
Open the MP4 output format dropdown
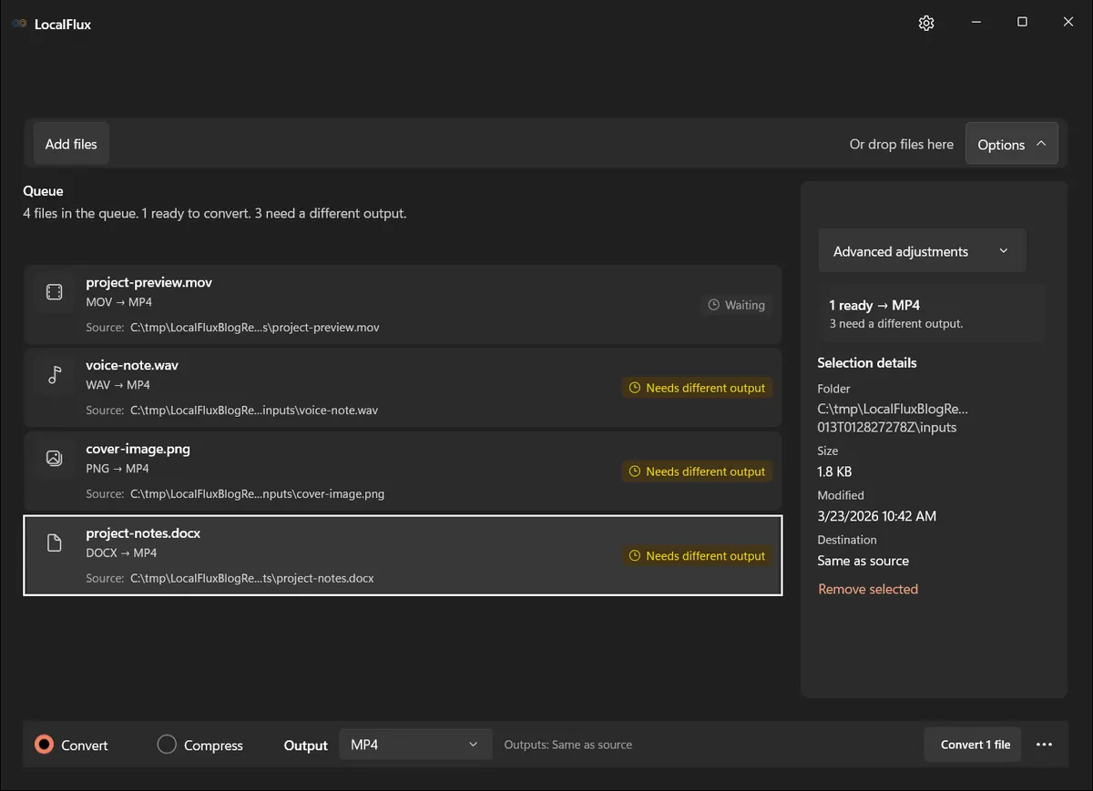tap(415, 745)
